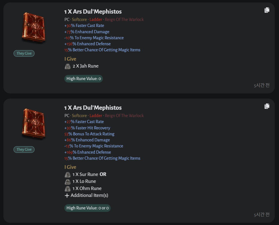Click the 1 X Sur Rune text
The height and width of the screenshot is (225, 279).
tap(85, 174)
